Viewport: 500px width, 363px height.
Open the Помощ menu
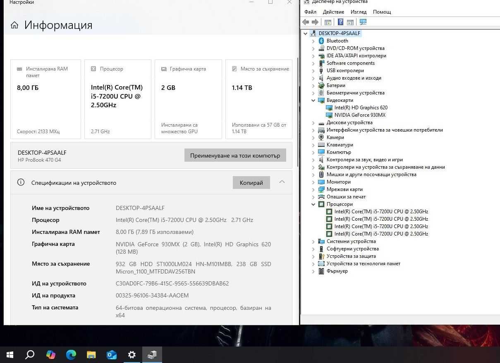tap(382, 12)
